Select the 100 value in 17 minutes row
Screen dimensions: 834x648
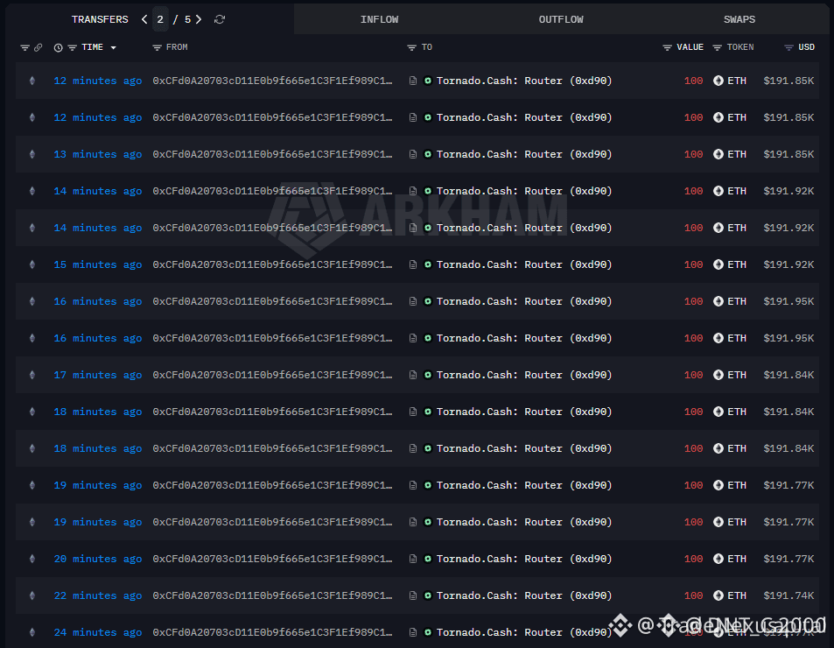694,375
